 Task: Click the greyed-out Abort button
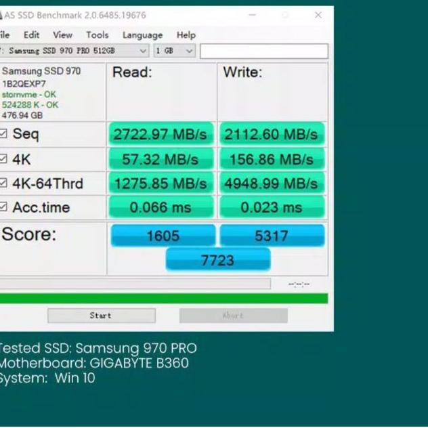pos(234,316)
